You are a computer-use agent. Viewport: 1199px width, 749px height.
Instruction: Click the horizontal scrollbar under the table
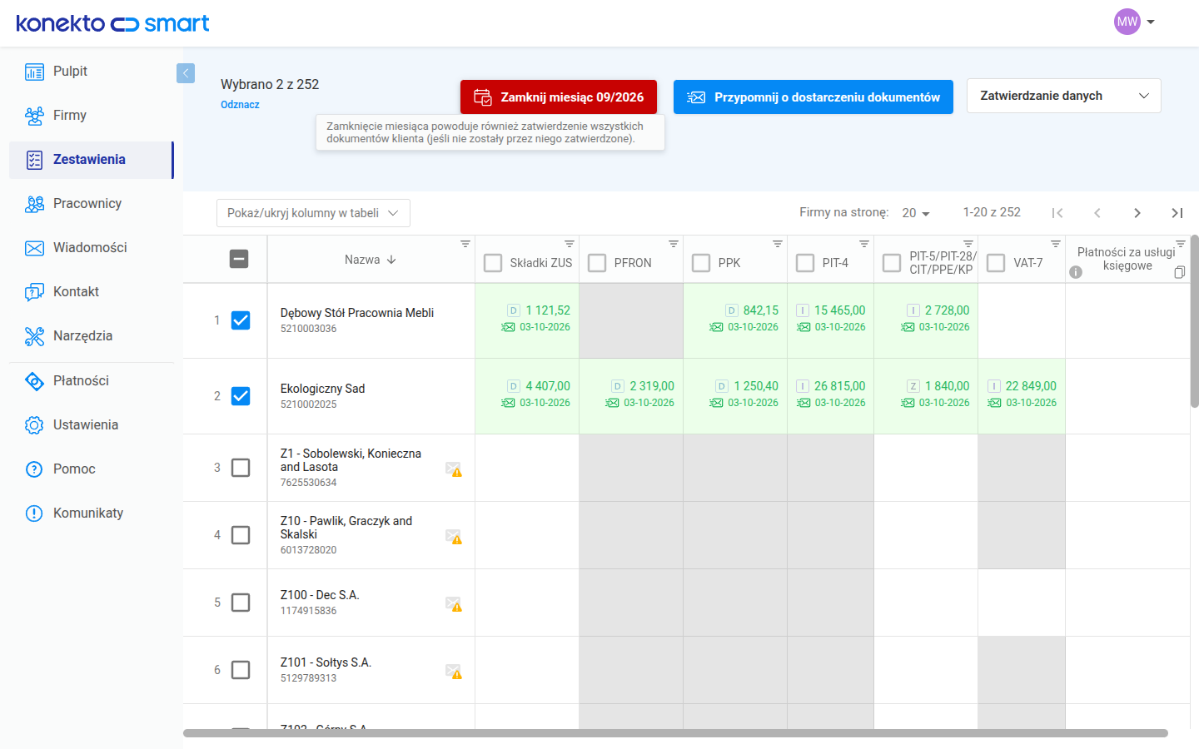[x=675, y=733]
